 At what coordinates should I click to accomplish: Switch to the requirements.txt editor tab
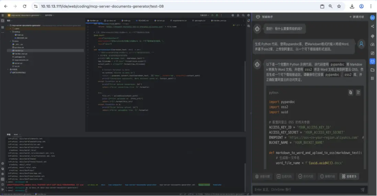tap(179, 21)
